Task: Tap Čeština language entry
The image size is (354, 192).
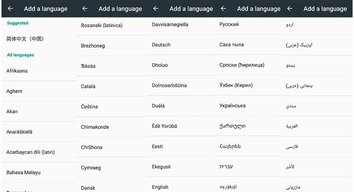Action: (x=90, y=107)
